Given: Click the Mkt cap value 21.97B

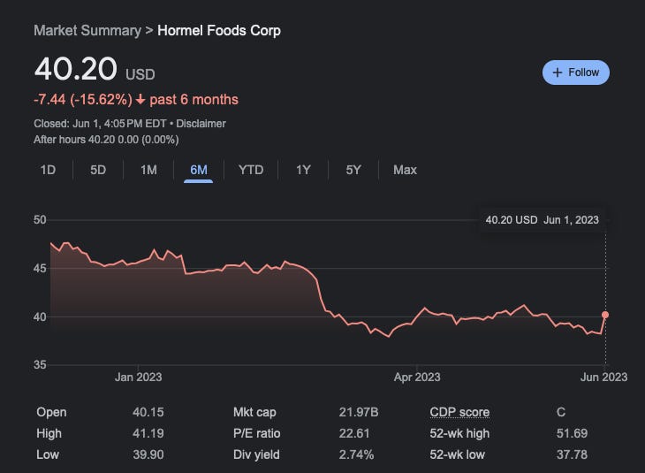Looking at the screenshot, I should click(x=359, y=412).
